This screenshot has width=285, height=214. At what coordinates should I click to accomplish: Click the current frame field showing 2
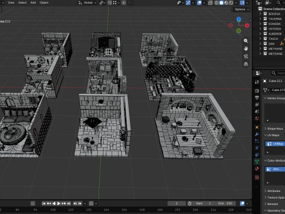click(176, 203)
